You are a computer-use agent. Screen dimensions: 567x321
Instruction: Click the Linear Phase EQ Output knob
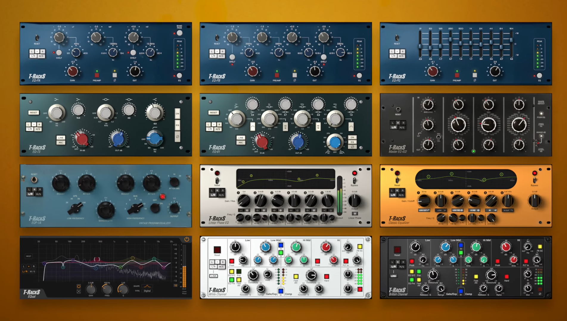tap(354, 201)
